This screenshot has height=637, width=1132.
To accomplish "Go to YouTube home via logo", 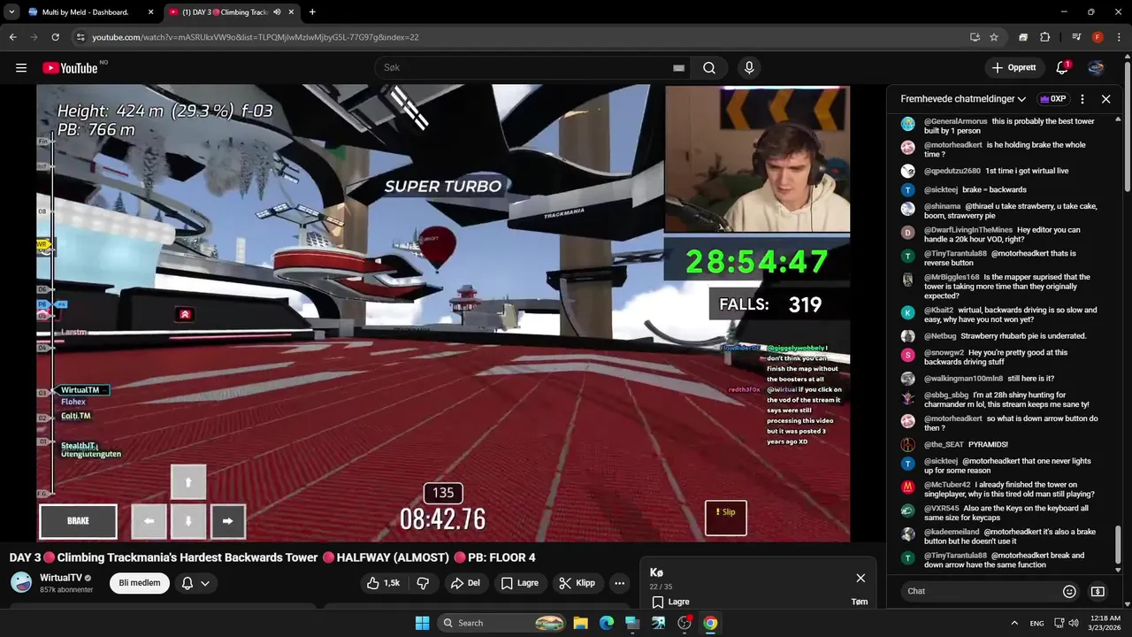I will click(70, 68).
